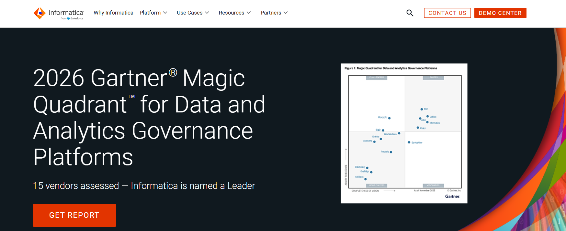Select the Partners menu label
The height and width of the screenshot is (231, 566).
coord(271,13)
